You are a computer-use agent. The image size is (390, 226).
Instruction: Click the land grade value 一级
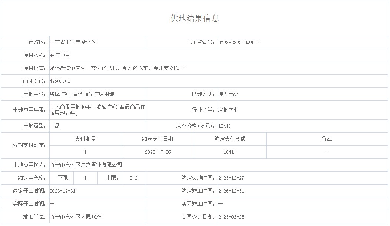(54, 126)
